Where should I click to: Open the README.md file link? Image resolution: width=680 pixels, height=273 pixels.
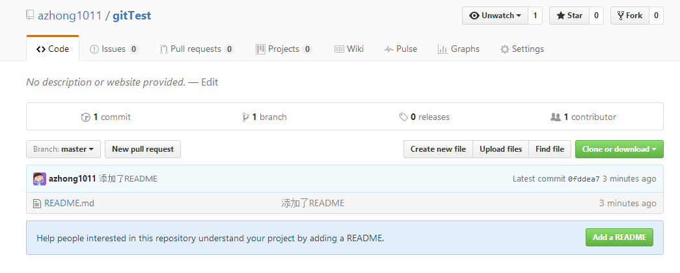pyautogui.click(x=70, y=203)
